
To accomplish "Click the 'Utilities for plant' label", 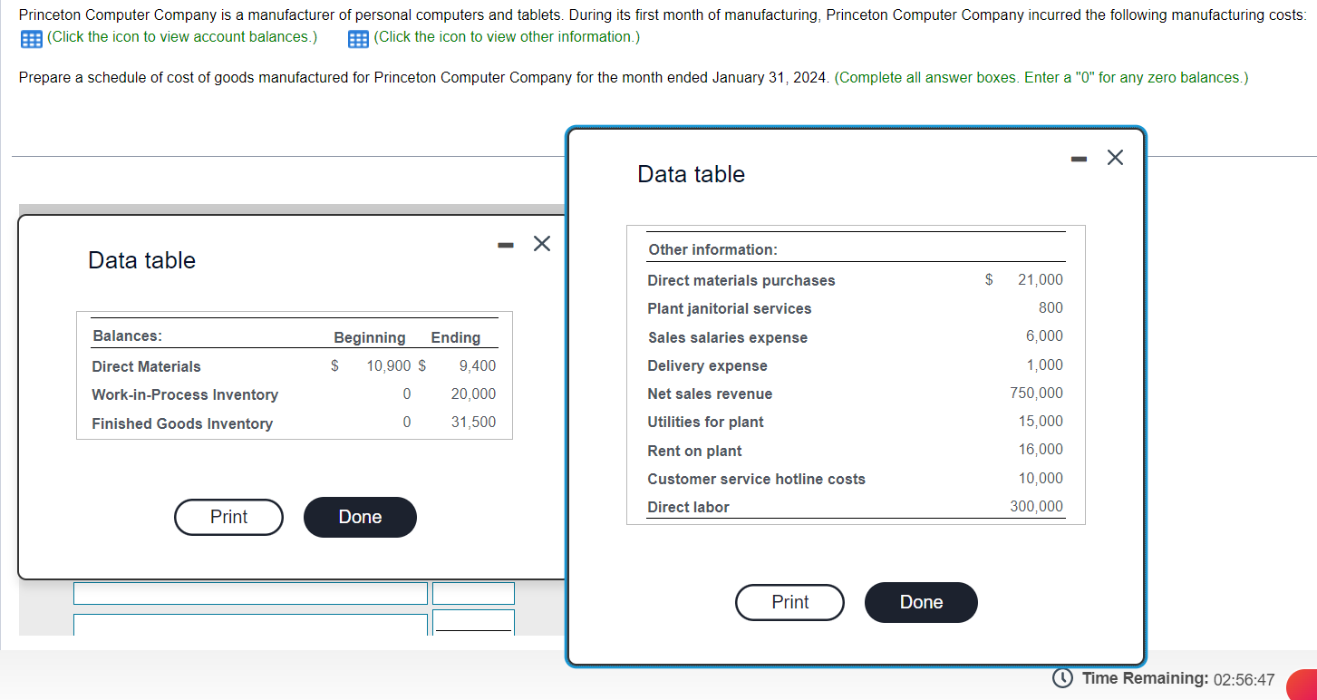I will click(x=705, y=423).
